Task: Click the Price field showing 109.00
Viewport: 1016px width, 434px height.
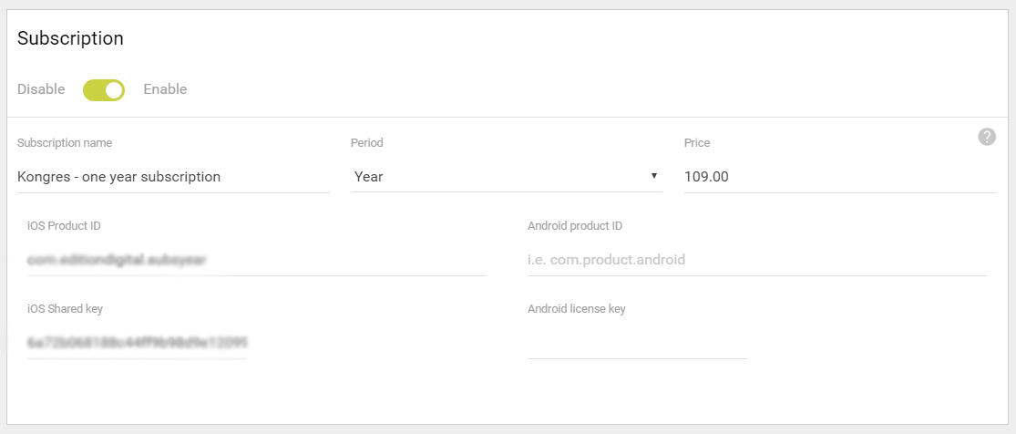Action: tap(840, 177)
